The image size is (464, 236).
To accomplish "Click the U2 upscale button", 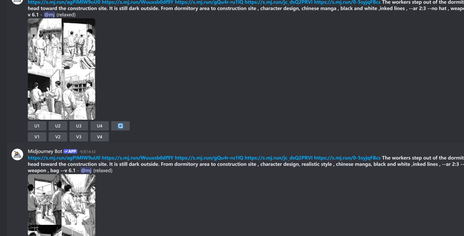I will pos(58,126).
